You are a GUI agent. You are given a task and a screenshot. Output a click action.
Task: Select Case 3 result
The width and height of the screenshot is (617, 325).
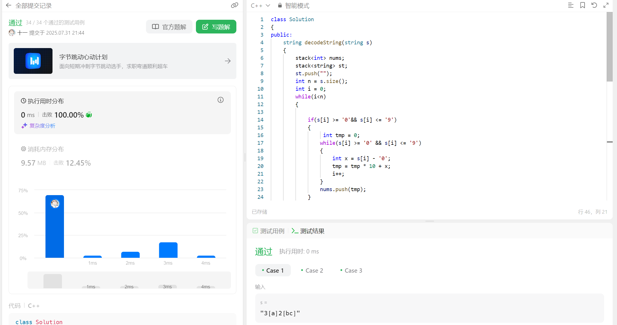pos(351,270)
